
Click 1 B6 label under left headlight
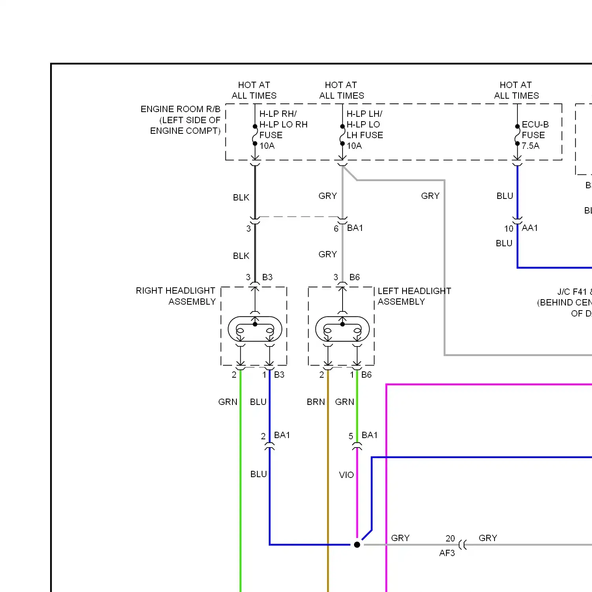pos(361,375)
